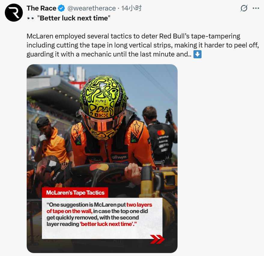
Task: Click the red McLaren's Tape Tactics label
Action: pyautogui.click(x=75, y=193)
